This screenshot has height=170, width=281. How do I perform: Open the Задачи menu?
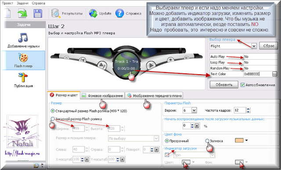[x=22, y=3]
